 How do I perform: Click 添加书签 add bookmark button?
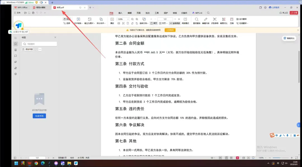pyautogui.click(x=27, y=49)
